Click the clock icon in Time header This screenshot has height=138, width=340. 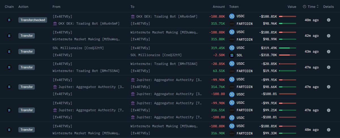tap(304, 7)
